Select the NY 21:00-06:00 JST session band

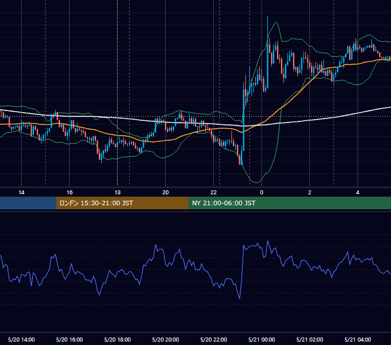point(289,203)
